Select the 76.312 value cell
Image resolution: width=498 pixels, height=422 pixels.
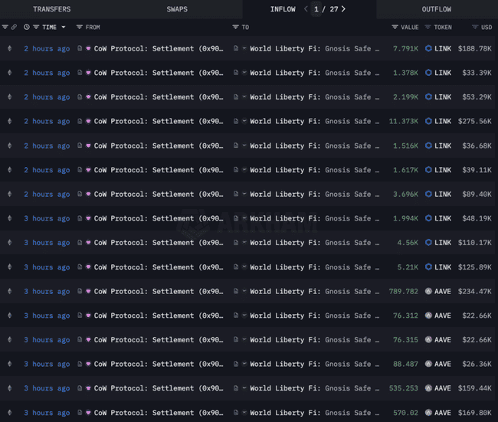pyautogui.click(x=405, y=316)
